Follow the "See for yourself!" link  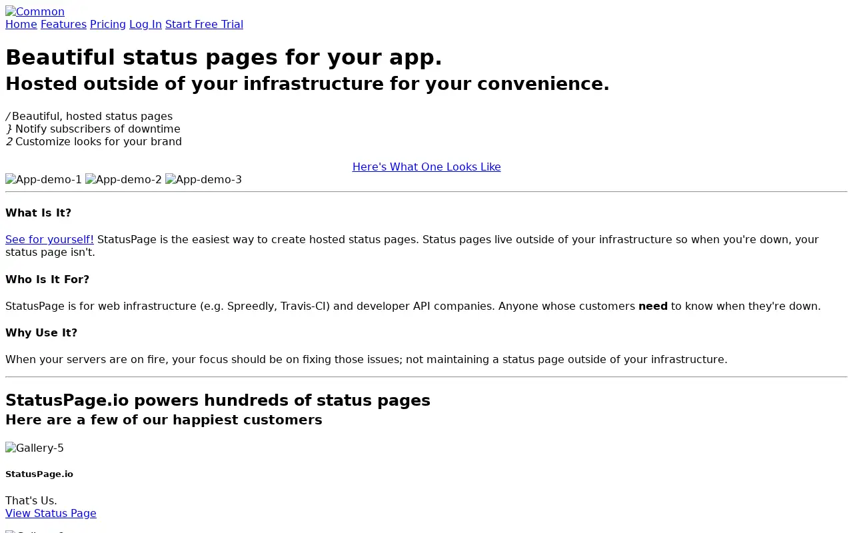[x=49, y=239]
